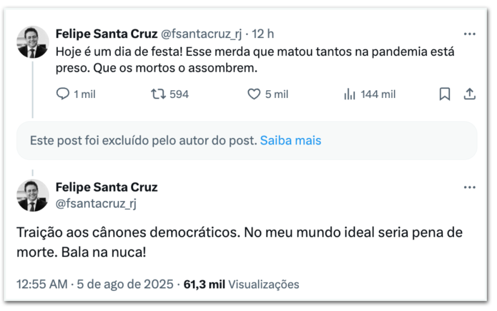
Task: Open more options menu on the top post
Action: click(x=469, y=34)
